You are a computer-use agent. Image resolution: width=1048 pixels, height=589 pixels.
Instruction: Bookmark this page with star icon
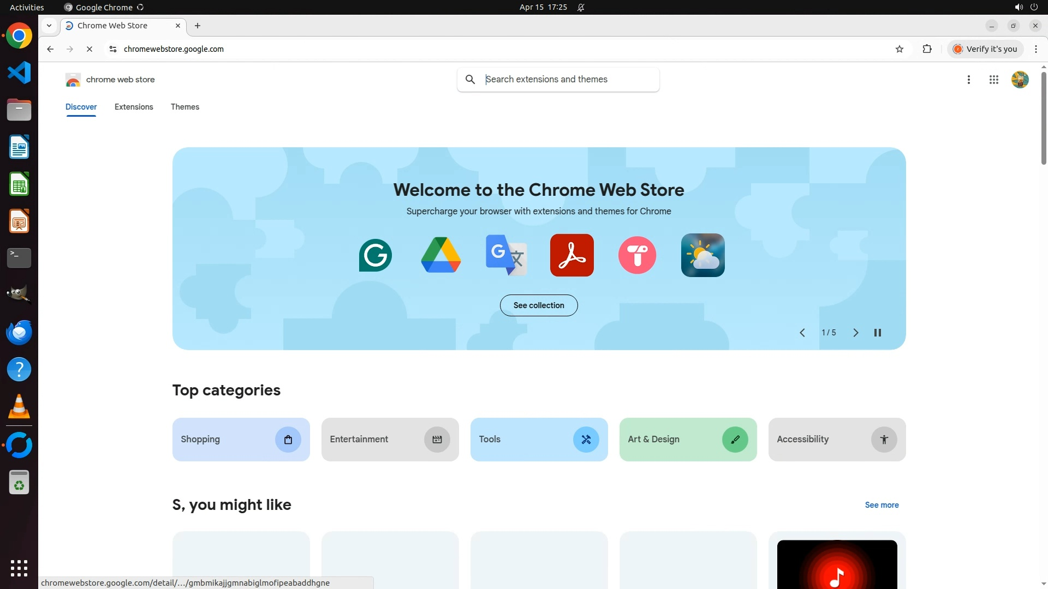click(x=900, y=49)
